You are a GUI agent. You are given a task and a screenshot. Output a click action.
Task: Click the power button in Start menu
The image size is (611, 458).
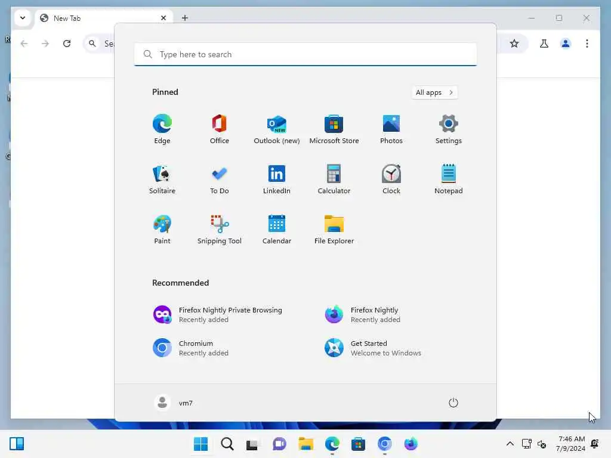pos(453,403)
